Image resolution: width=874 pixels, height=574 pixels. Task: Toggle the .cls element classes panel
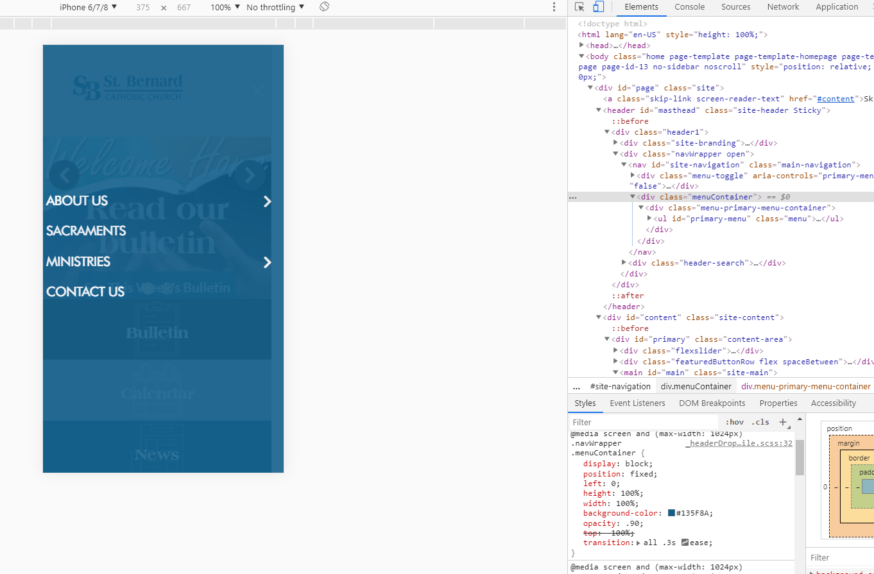pos(760,422)
